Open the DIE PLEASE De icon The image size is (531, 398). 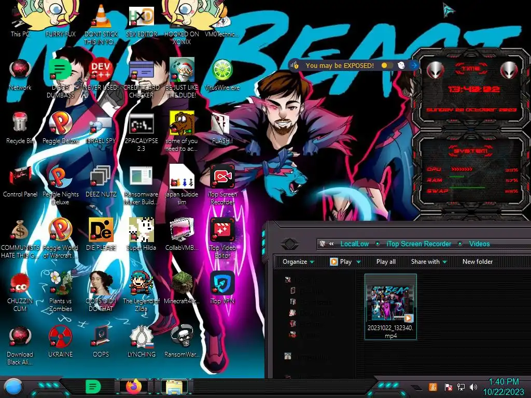click(101, 235)
